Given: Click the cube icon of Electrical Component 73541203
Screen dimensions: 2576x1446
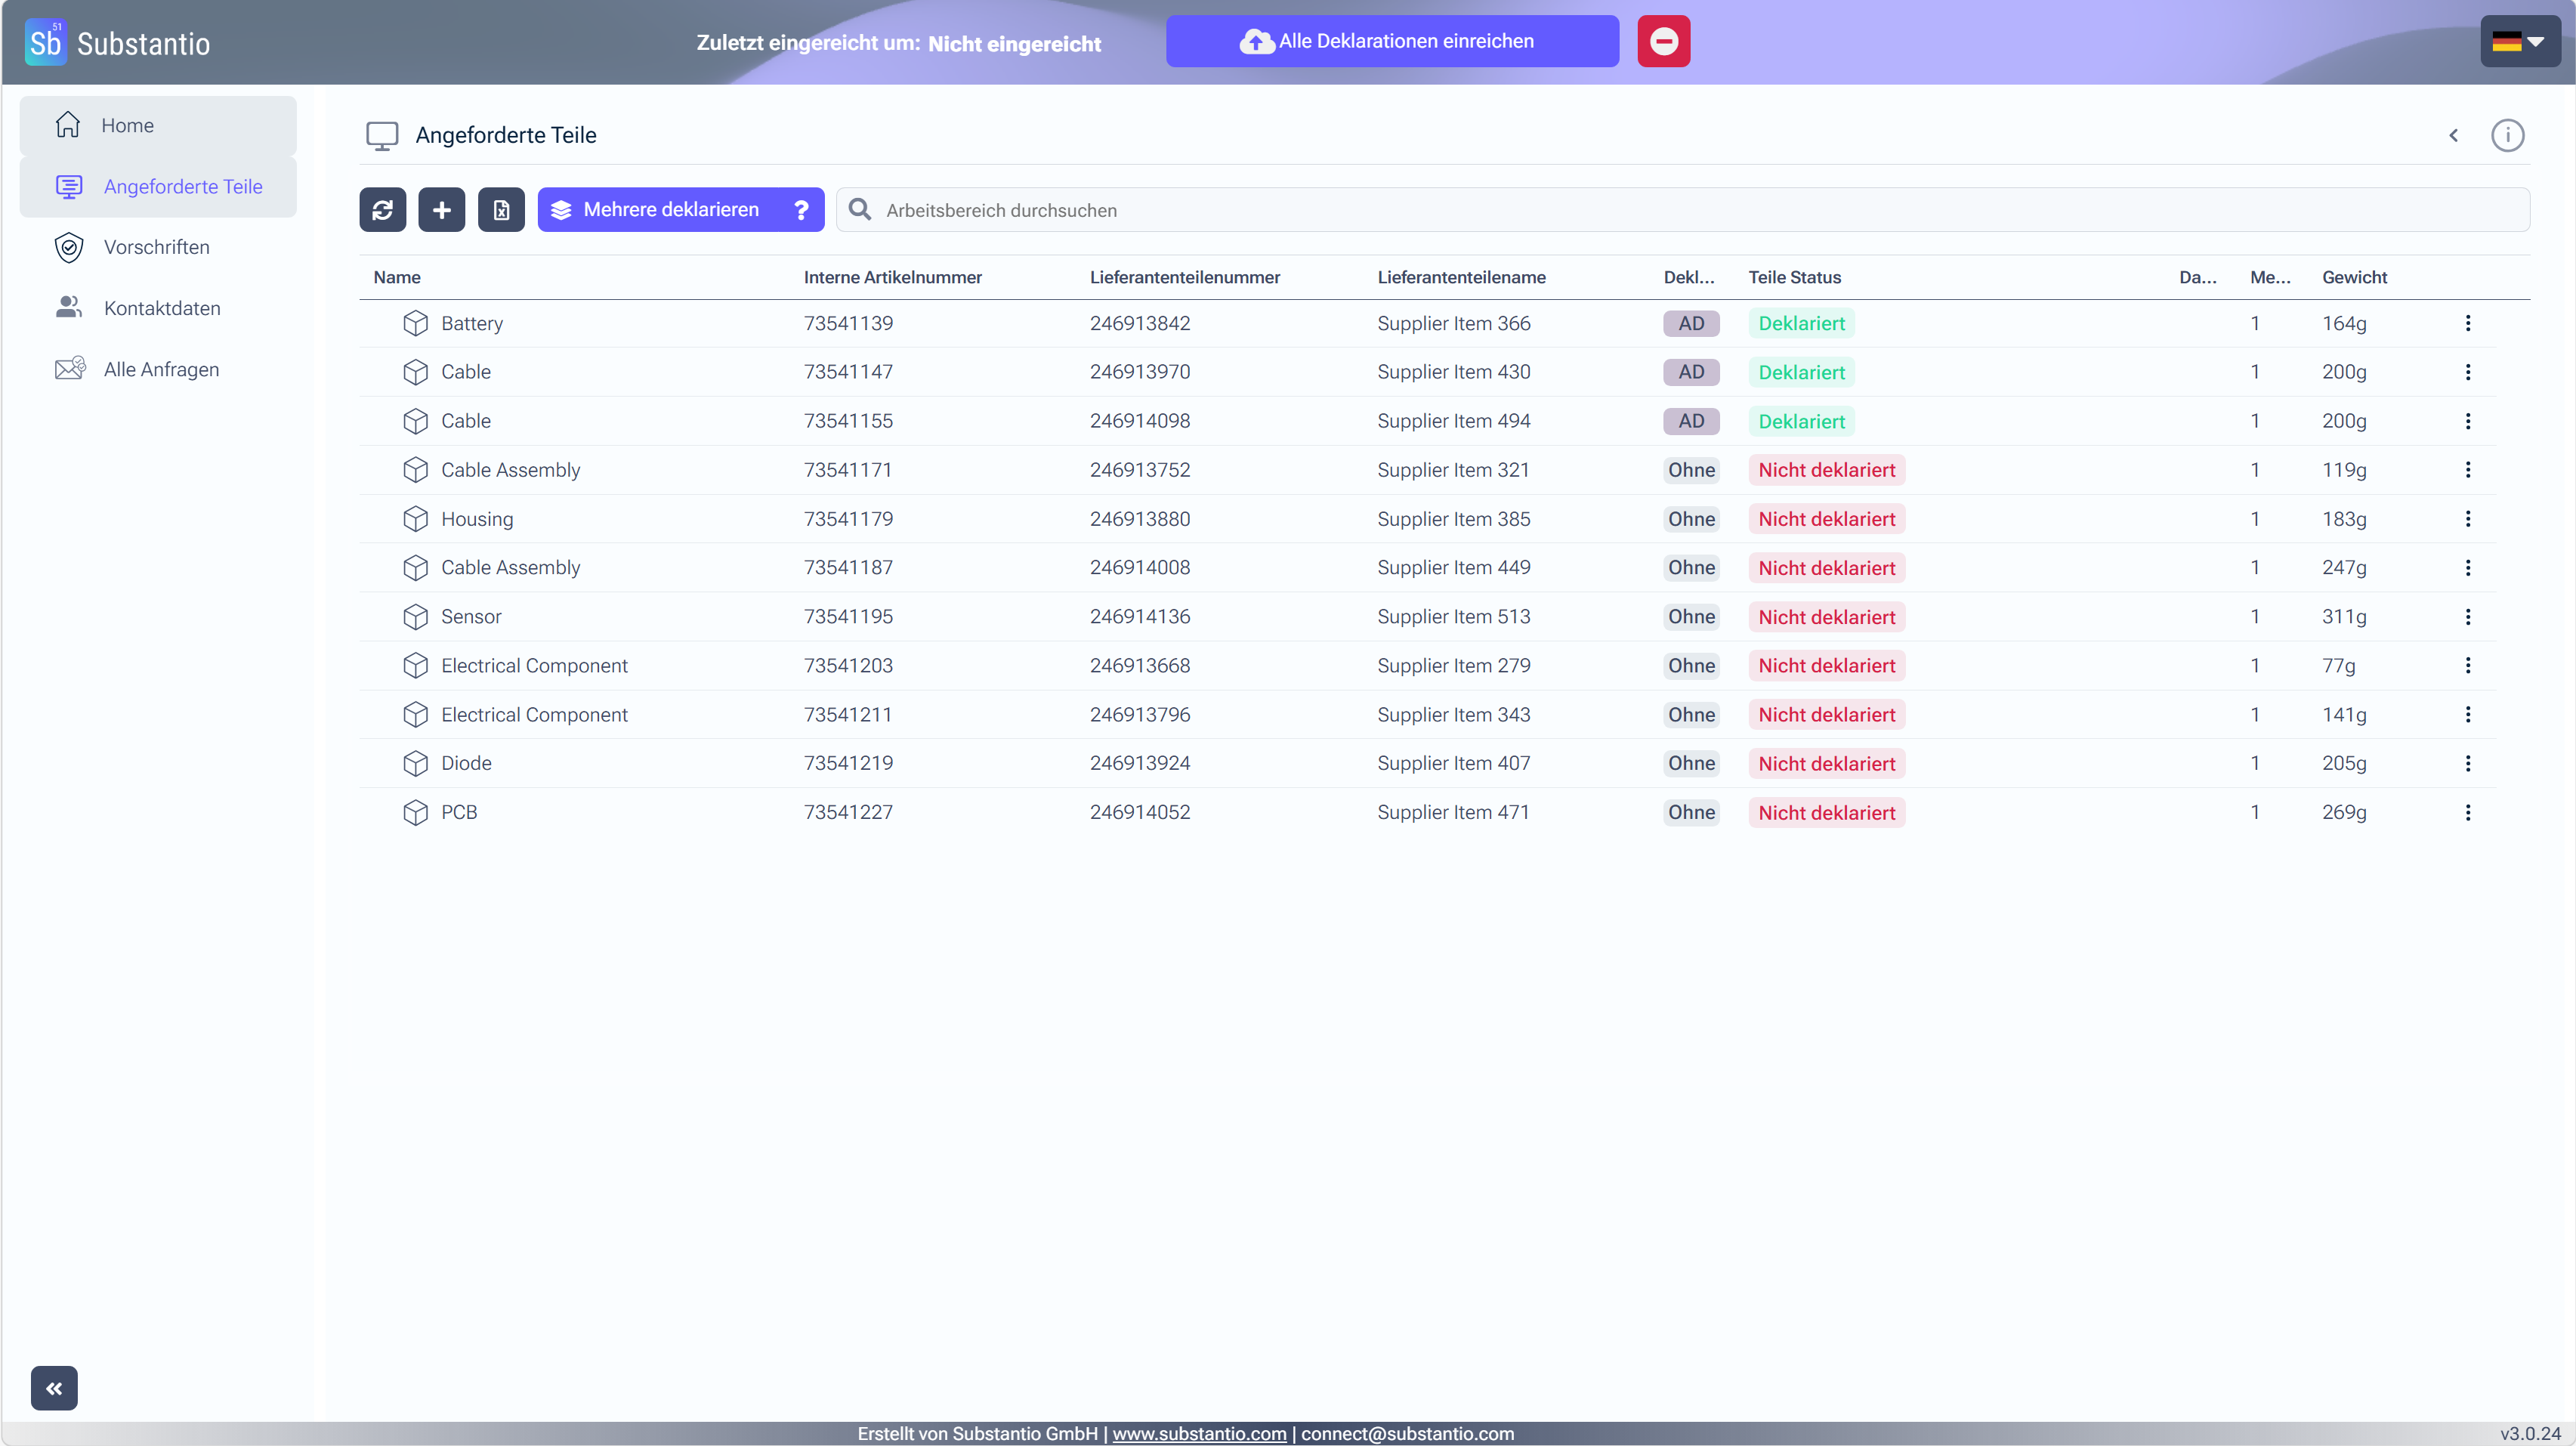Looking at the screenshot, I should click(415, 665).
